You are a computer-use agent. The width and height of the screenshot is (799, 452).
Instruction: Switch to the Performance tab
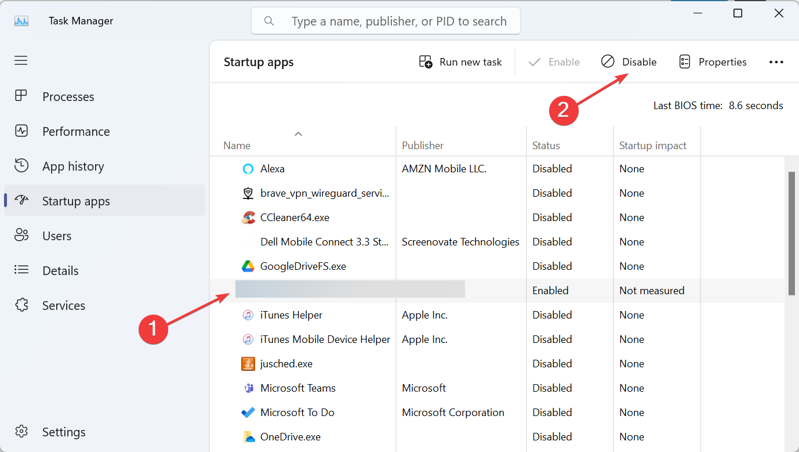point(75,132)
